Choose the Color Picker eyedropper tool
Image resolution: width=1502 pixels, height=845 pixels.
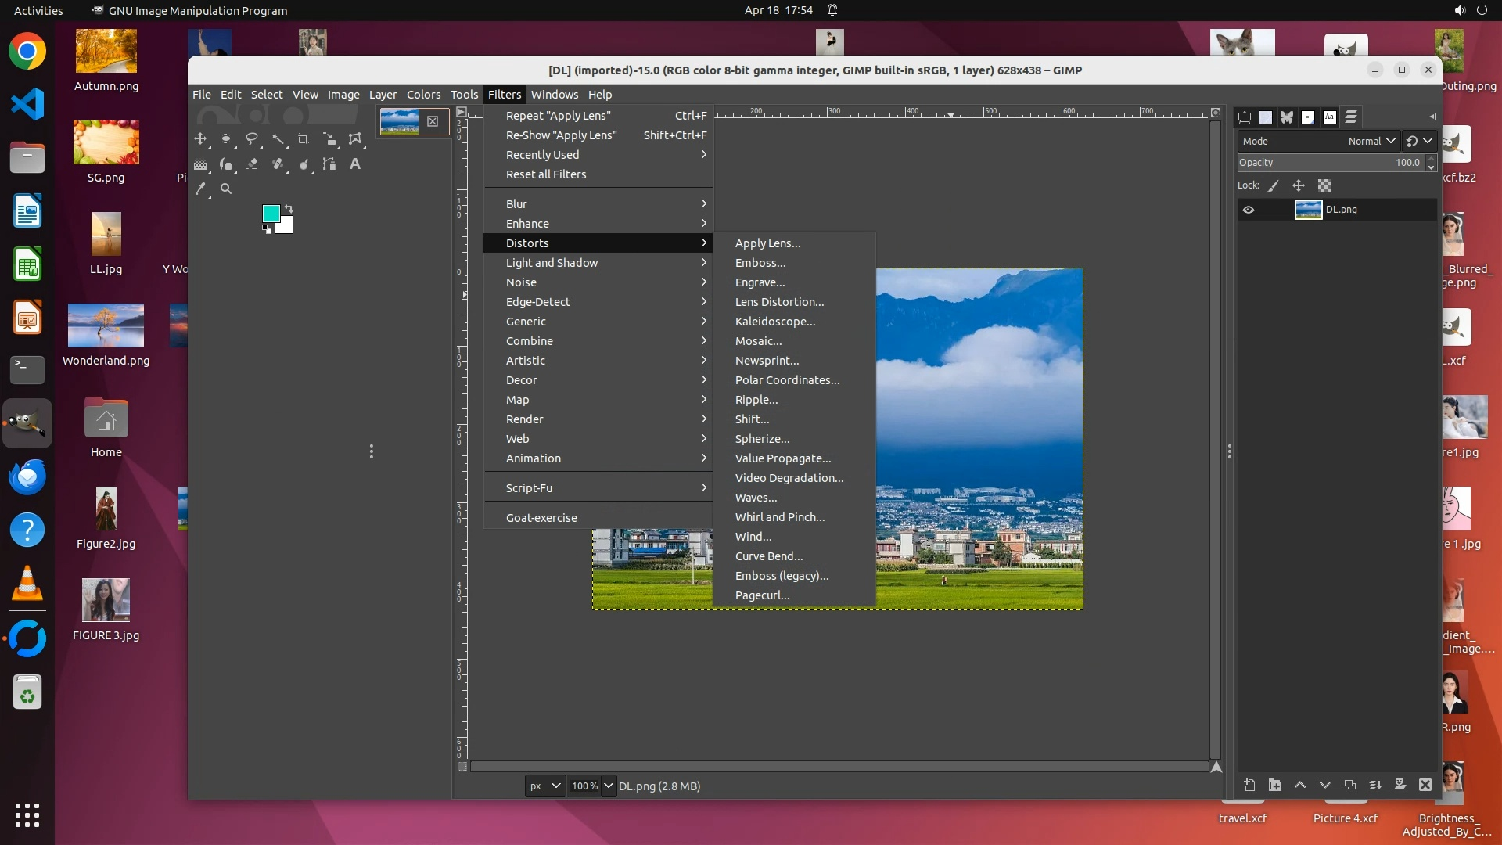[x=201, y=189]
